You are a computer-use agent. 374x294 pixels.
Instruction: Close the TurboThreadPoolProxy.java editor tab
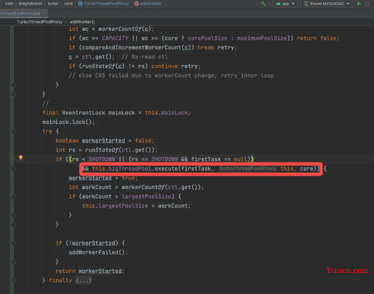[44, 13]
